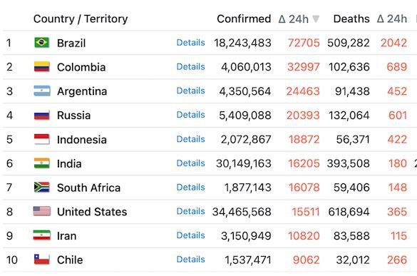
Task: Click the India flag icon
Action: [x=42, y=163]
